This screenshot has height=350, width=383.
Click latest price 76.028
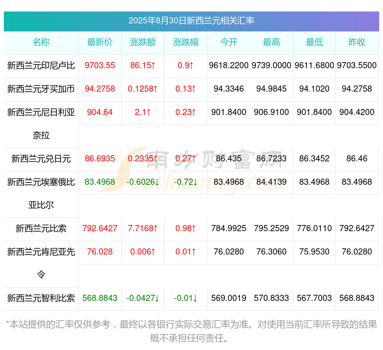tap(100, 252)
